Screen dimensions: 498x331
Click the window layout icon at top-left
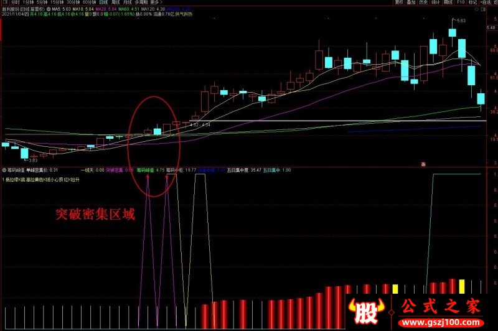(x=4, y=2)
